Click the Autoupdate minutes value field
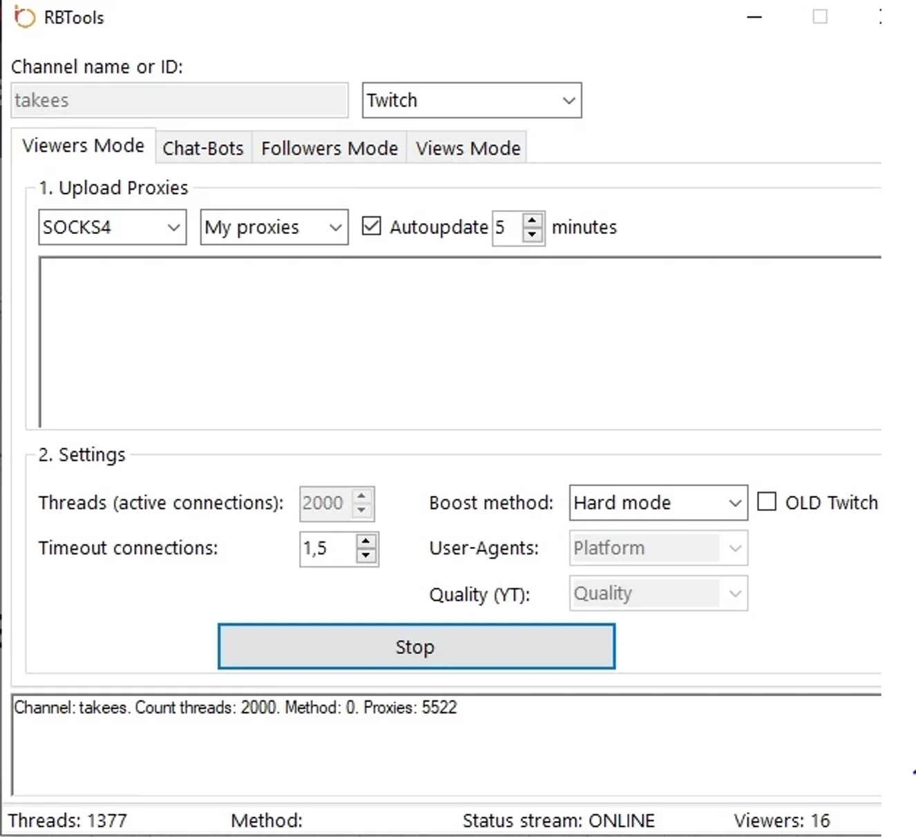This screenshot has width=916, height=837. 506,227
